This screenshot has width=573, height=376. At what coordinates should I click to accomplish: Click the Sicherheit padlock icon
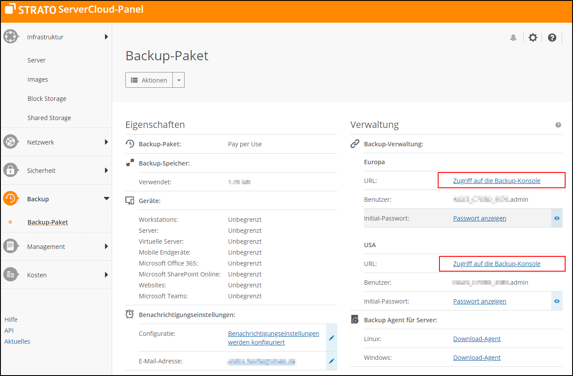[x=11, y=170]
